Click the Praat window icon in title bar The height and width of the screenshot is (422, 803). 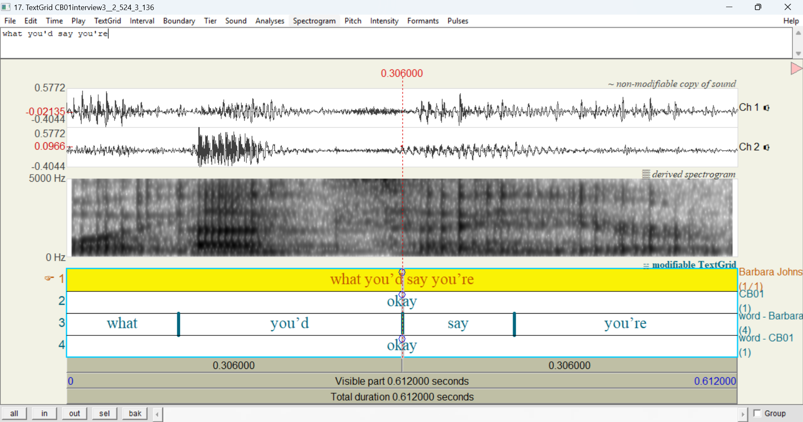6,7
